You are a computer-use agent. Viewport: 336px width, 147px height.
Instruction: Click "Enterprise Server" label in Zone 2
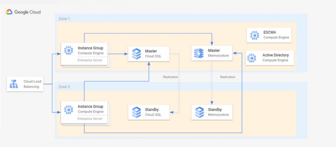point(90,119)
